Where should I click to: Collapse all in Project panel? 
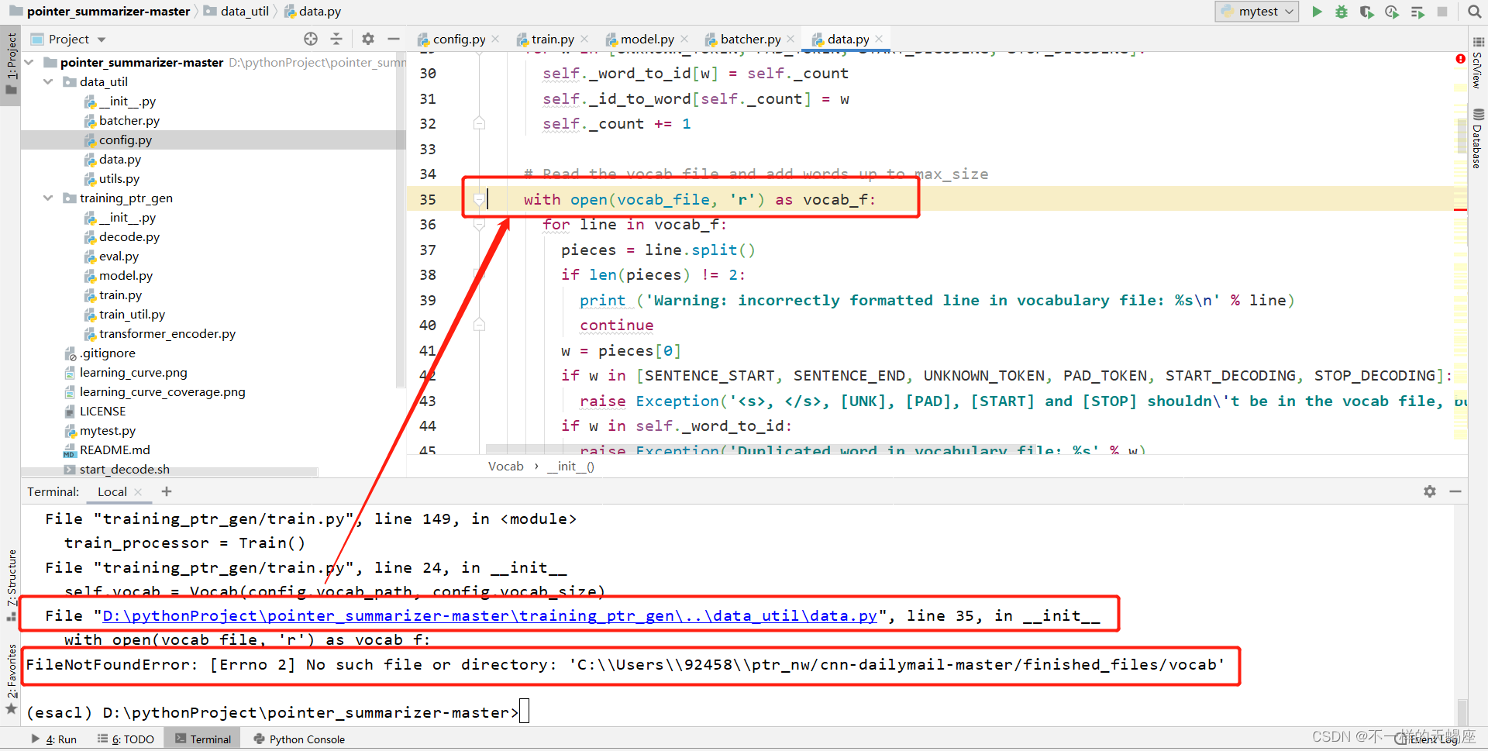click(x=336, y=39)
